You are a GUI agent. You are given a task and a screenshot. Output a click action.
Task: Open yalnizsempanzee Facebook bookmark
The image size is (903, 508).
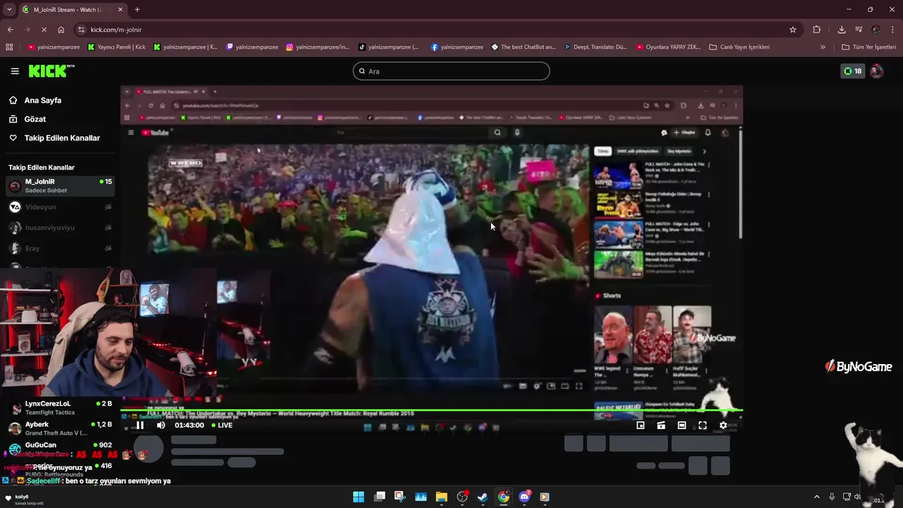coord(456,47)
